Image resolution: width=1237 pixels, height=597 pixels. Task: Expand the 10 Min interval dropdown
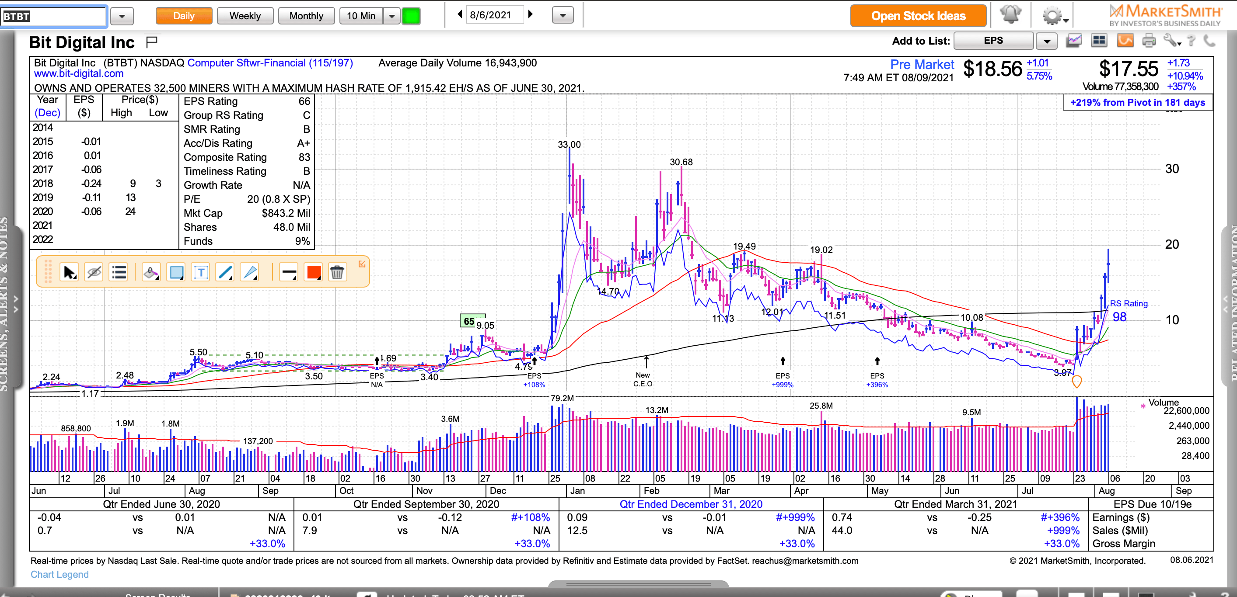[x=392, y=16]
